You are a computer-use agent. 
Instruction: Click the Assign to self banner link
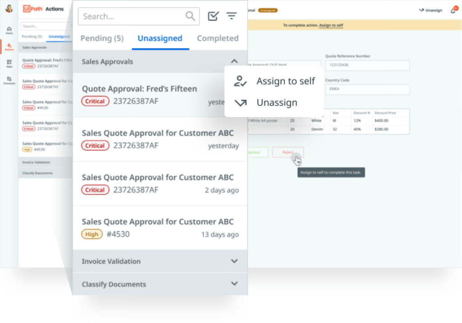pos(331,25)
